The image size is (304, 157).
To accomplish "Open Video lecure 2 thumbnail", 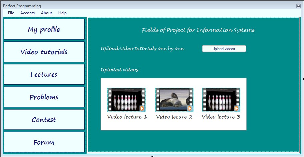I will (174, 100).
